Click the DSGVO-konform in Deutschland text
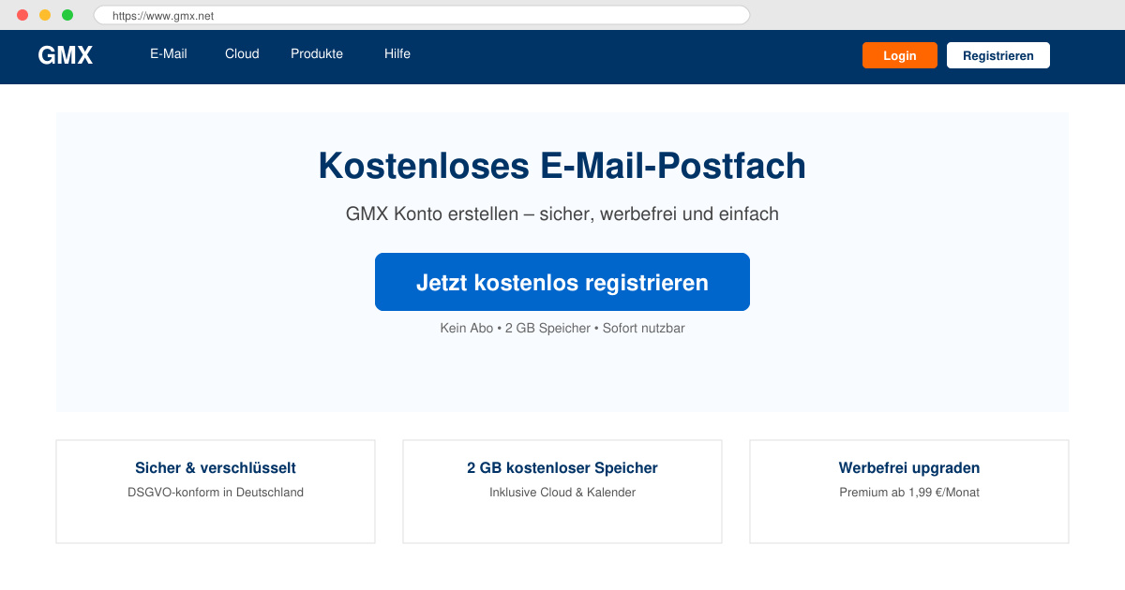 point(216,493)
